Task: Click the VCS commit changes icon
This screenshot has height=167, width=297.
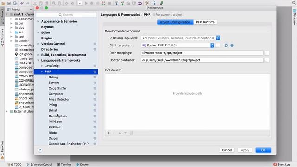Action: (123, 3)
